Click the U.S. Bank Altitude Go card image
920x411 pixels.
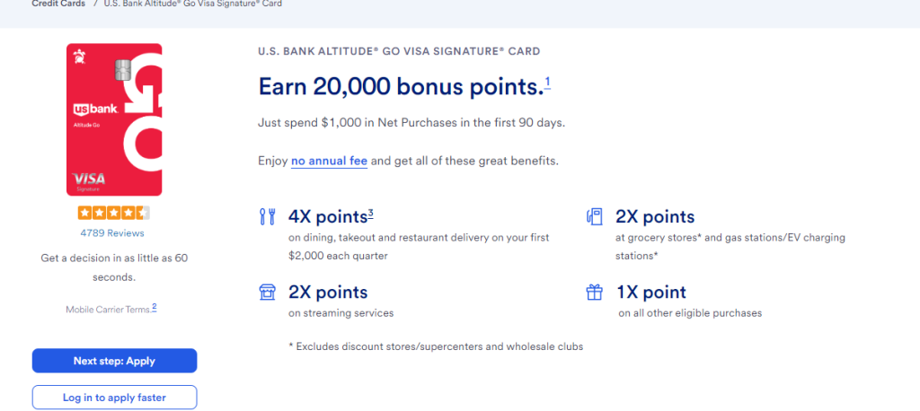click(x=114, y=119)
